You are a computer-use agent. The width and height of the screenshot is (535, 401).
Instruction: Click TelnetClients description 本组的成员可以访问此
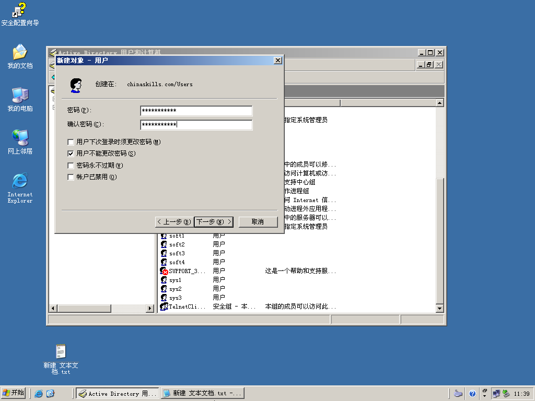pos(300,306)
